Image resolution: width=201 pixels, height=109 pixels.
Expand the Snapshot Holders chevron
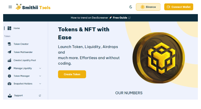coord(40,84)
